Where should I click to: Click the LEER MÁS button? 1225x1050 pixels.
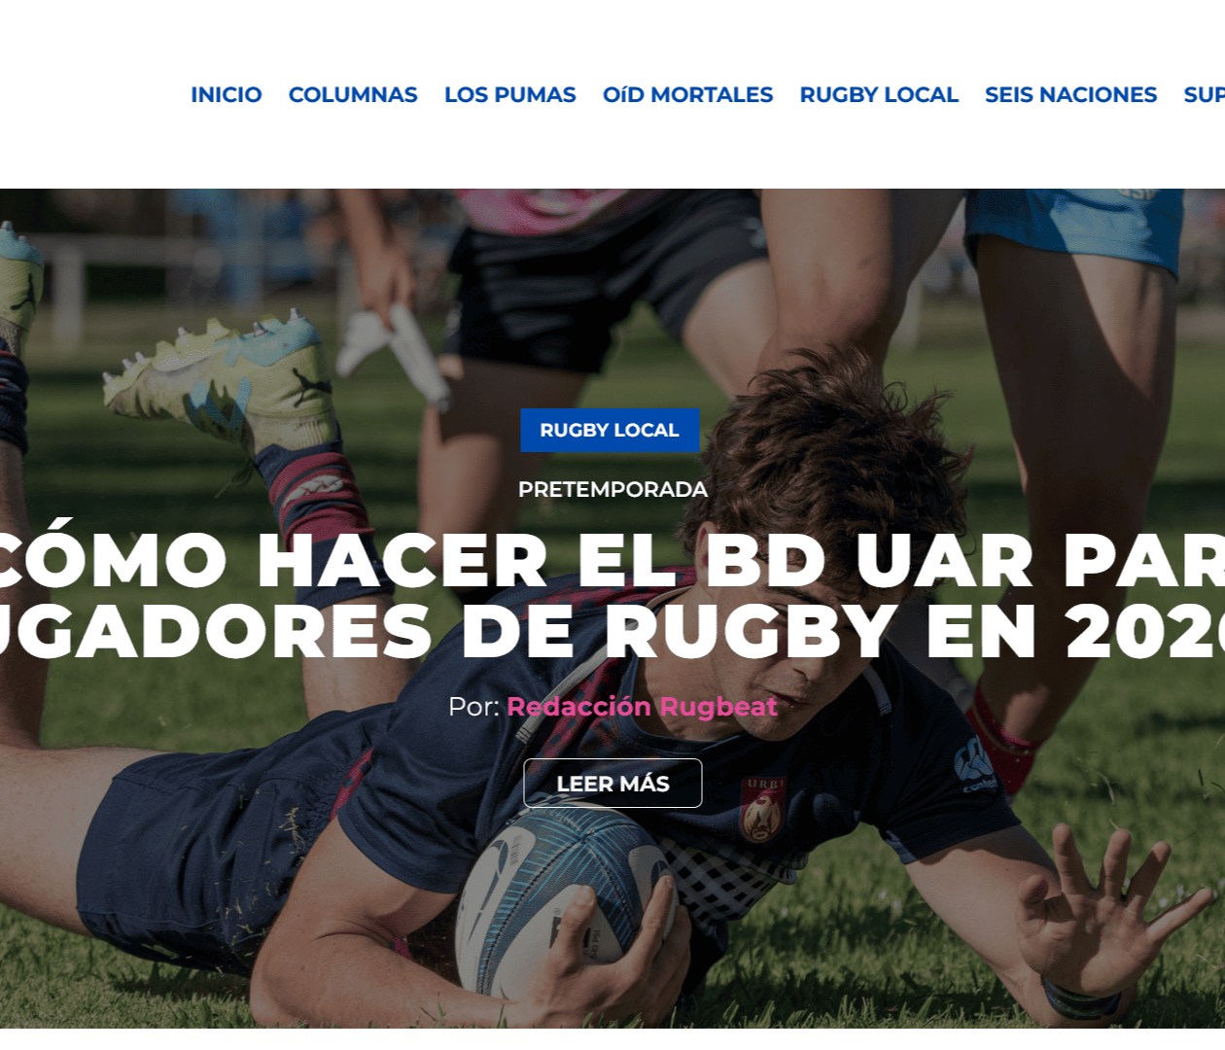tap(612, 783)
